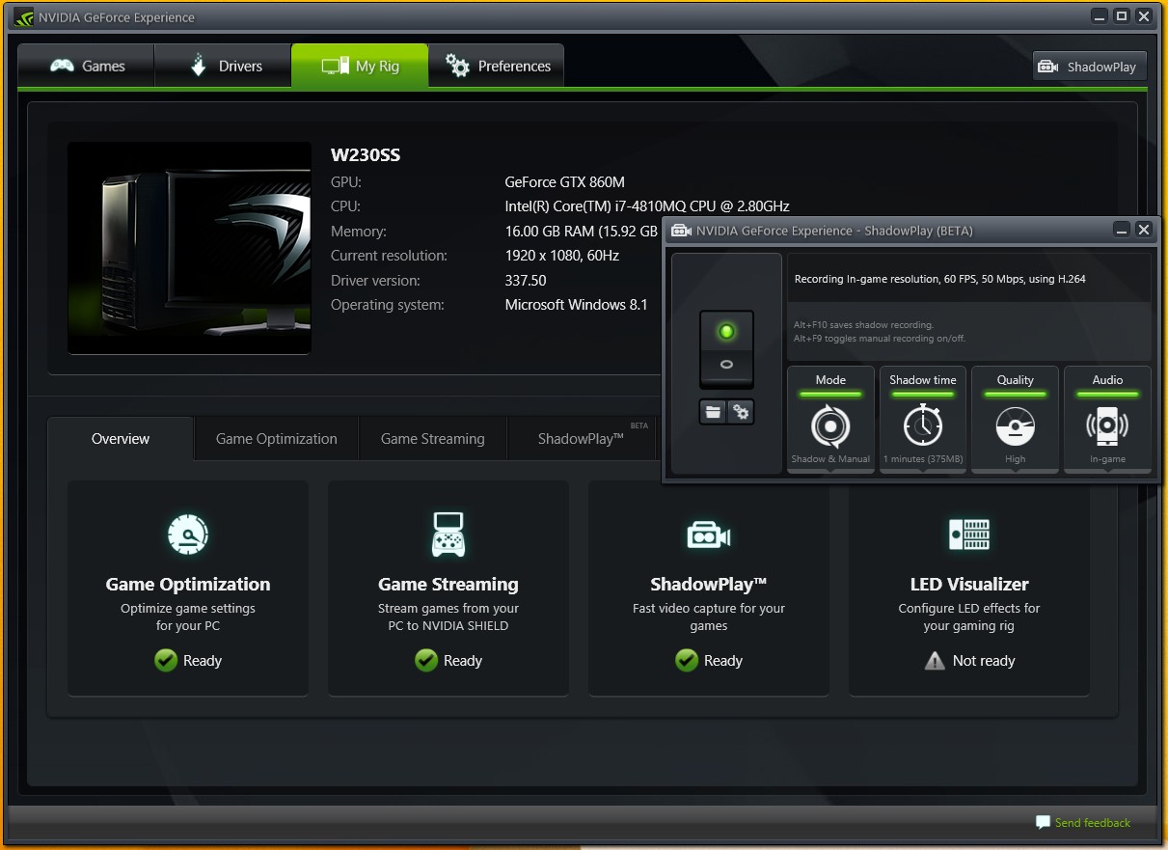Open the Drivers tab
Screen dimensions: 1168x850
[223, 66]
